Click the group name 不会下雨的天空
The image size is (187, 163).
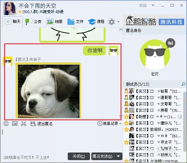click(x=37, y=6)
